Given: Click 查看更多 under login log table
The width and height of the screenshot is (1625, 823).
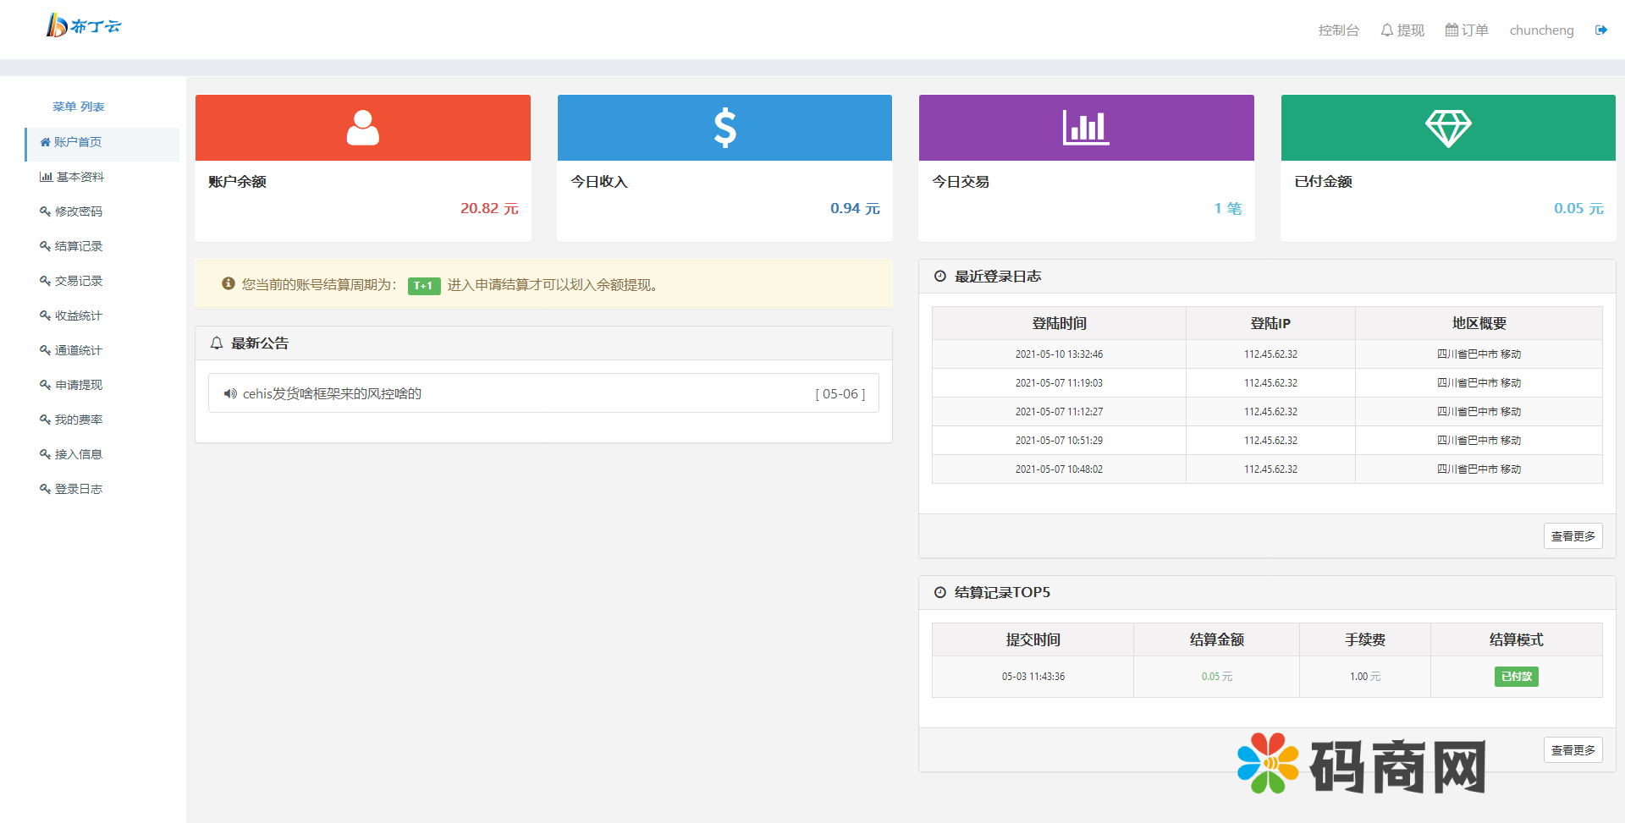Looking at the screenshot, I should click(x=1573, y=536).
